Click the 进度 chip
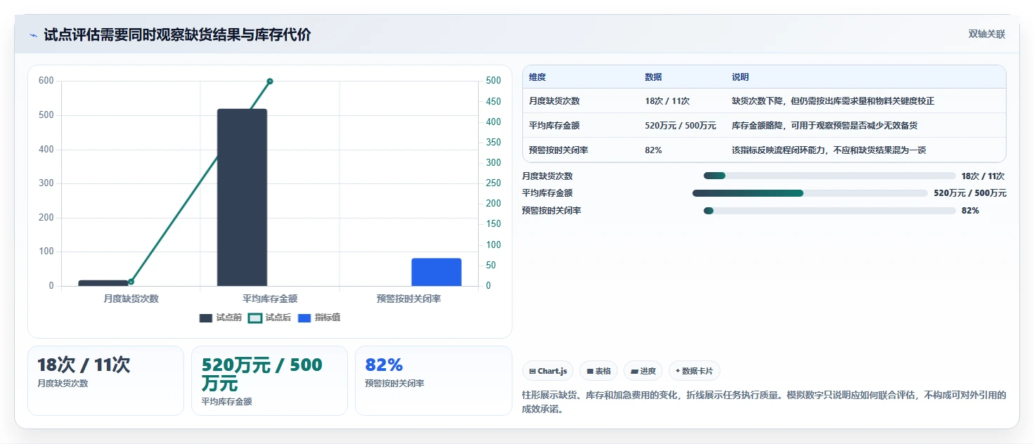Viewport: 1034px width, 444px height. (642, 371)
